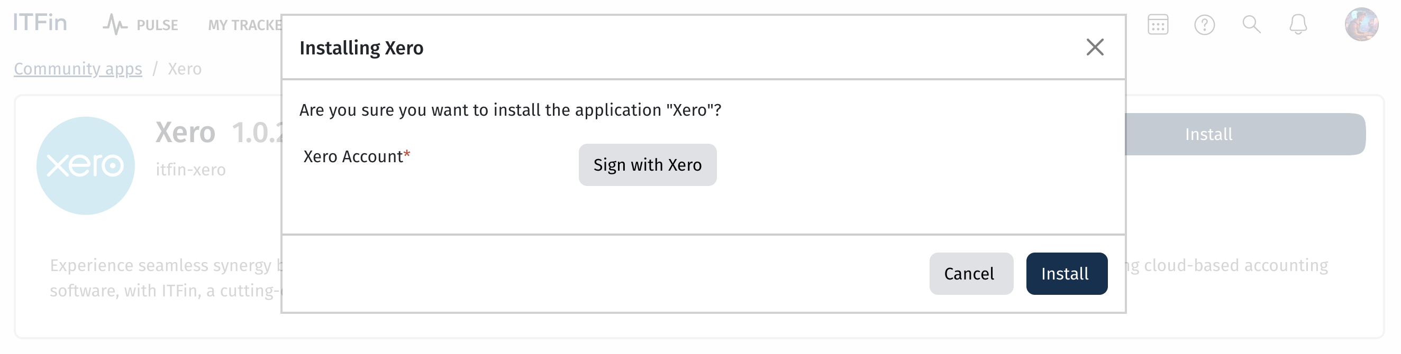Viewport: 1401px width, 354px height.
Task: Open the notifications bell
Action: (1298, 24)
